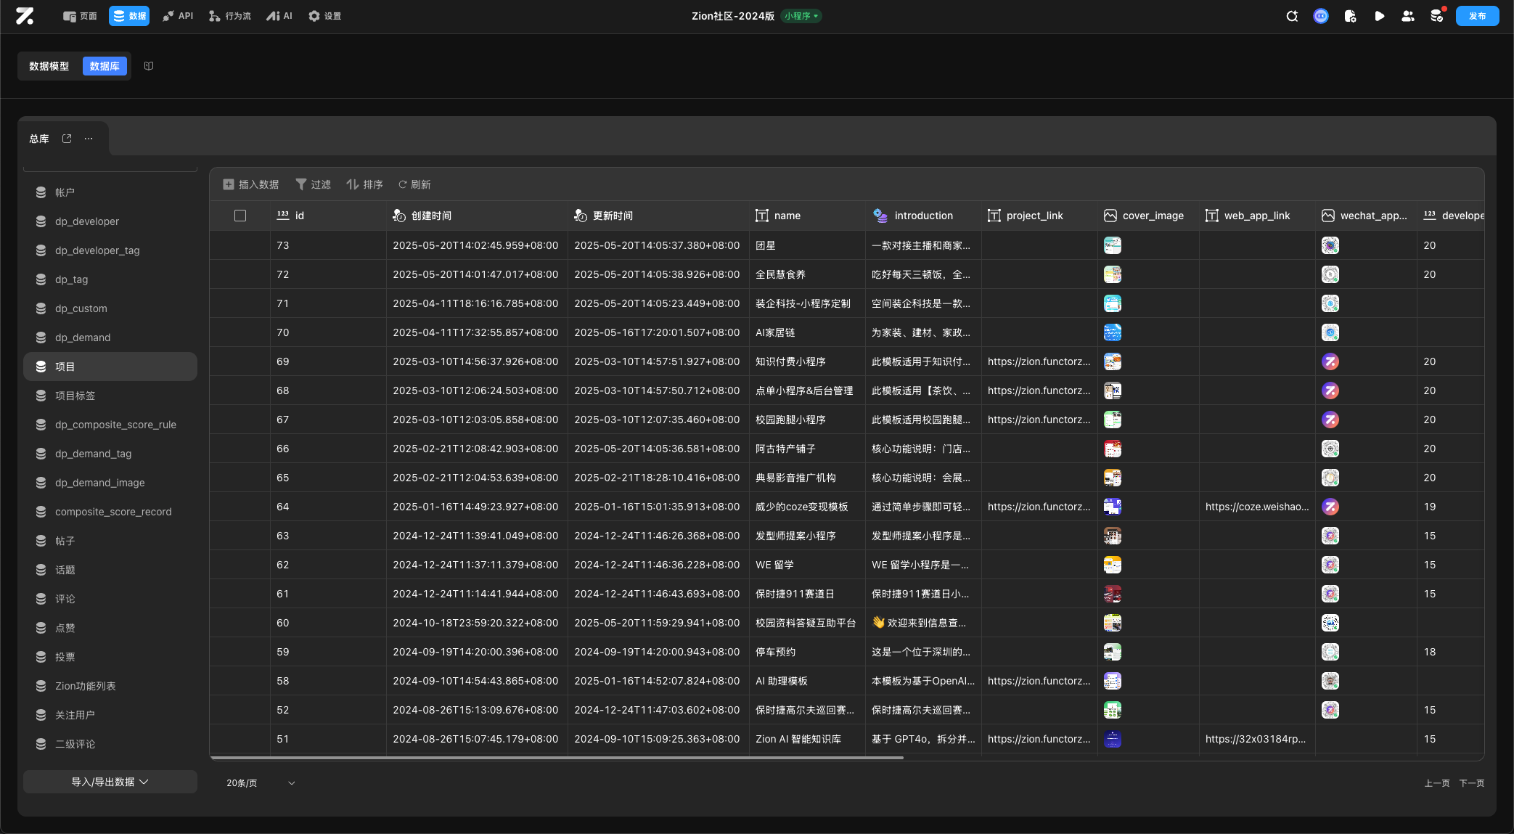Toggle the select-all header checkbox
Image resolution: width=1514 pixels, height=834 pixels.
[x=240, y=216]
